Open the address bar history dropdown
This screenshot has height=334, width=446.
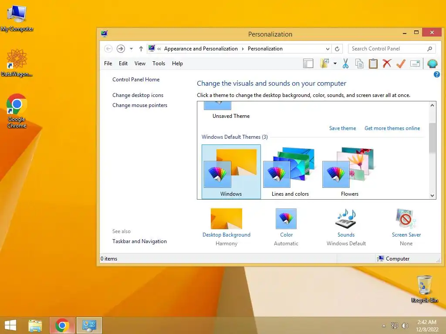[328, 49]
